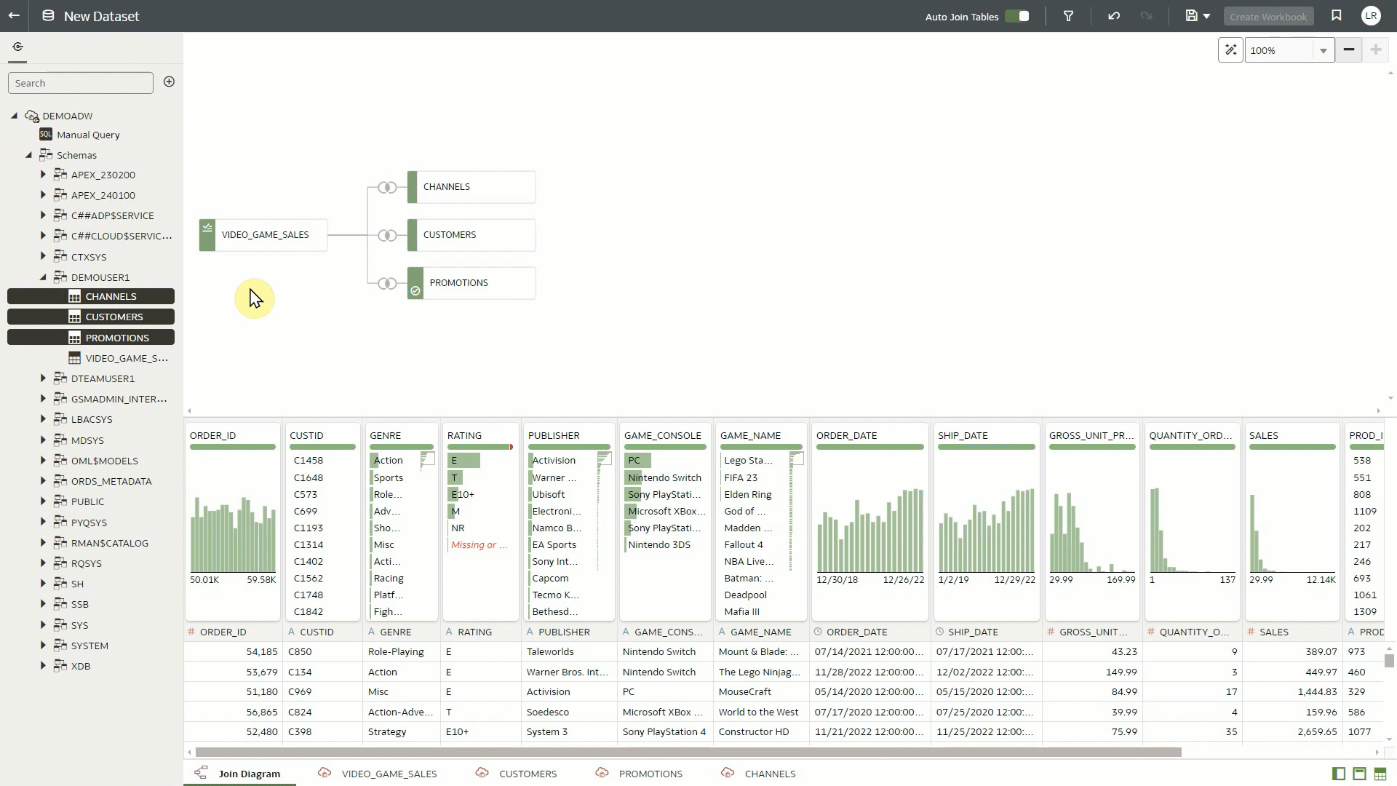
Task: Click the Manual Query SQL icon
Action: pyautogui.click(x=44, y=135)
